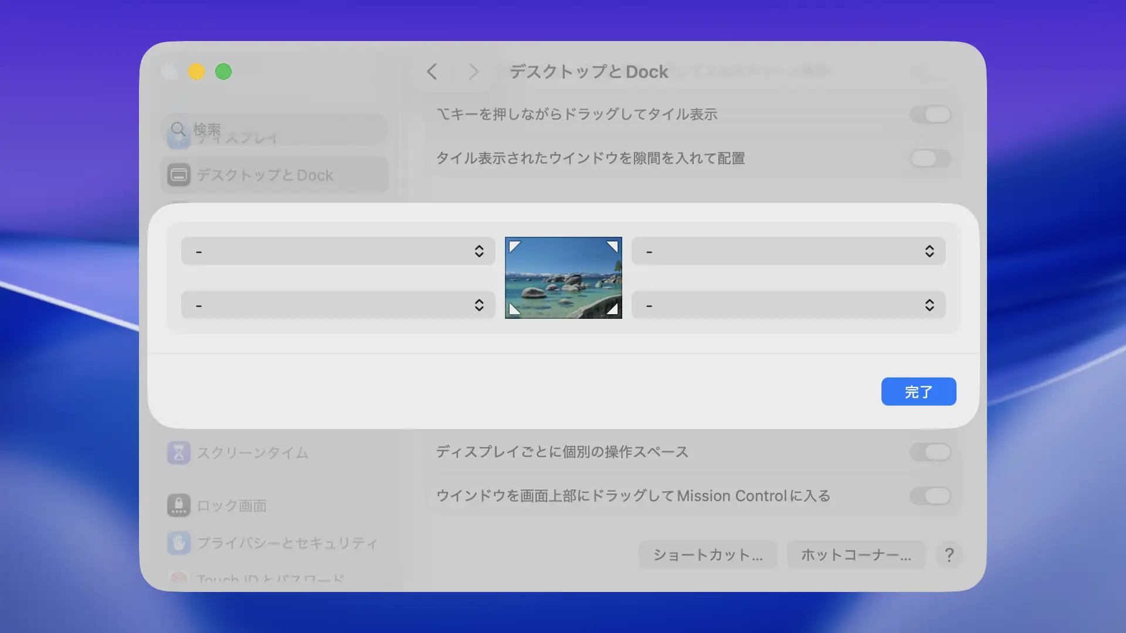Viewport: 1126px width, 633px height.
Task: Click the Screen Time hourglass icon
Action: coord(179,452)
